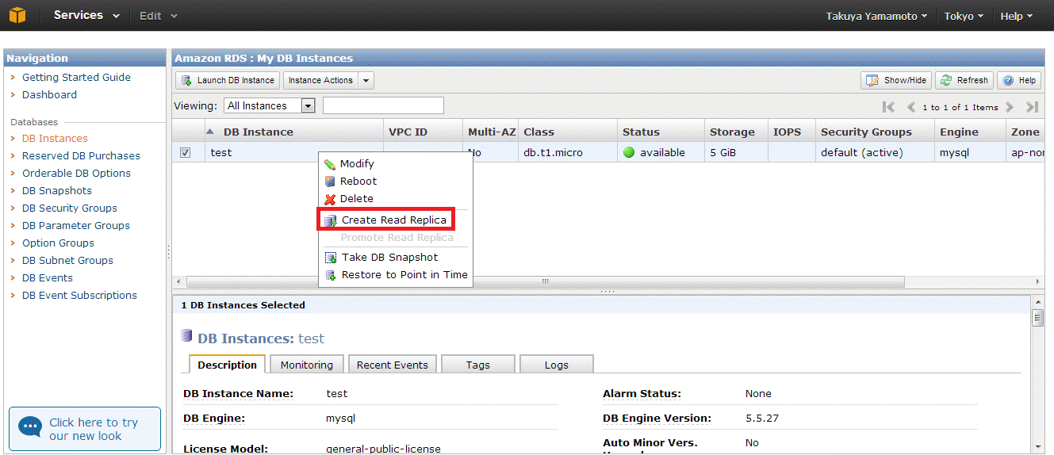Open the Tags tab

pyautogui.click(x=478, y=365)
